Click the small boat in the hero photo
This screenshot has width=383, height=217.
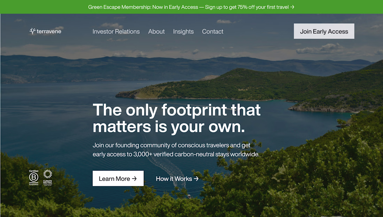point(189,196)
